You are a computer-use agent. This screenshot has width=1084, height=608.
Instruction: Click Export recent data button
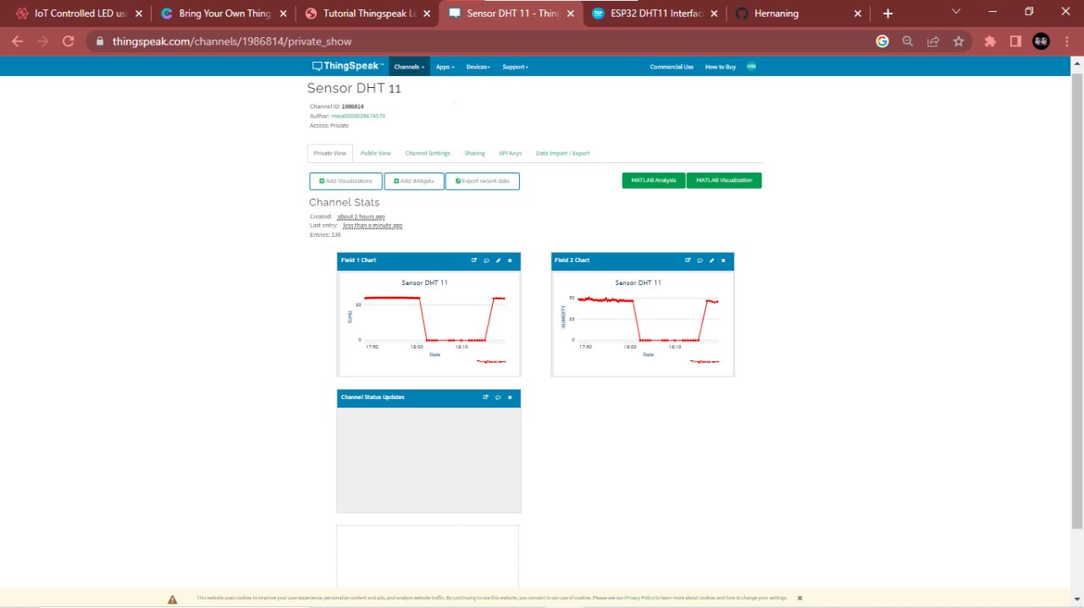[483, 181]
